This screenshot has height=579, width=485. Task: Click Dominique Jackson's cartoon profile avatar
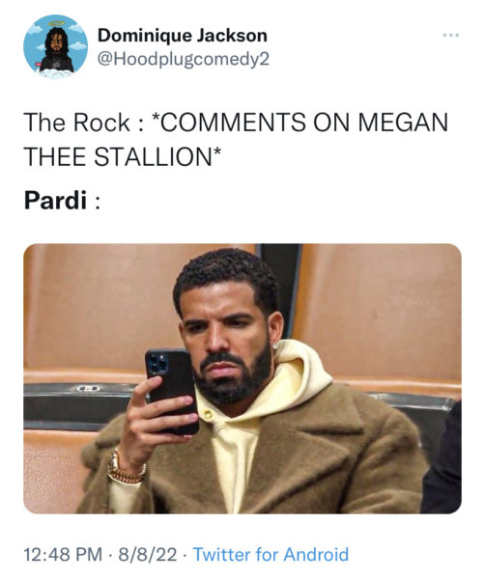55,46
